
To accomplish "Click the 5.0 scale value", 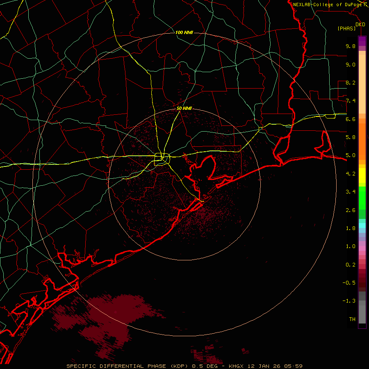I will point(351,155).
